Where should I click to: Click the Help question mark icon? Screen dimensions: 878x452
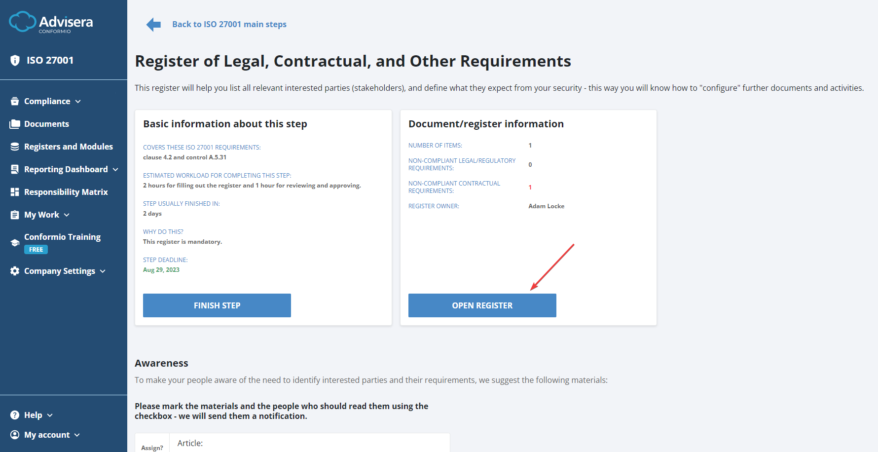coord(15,414)
